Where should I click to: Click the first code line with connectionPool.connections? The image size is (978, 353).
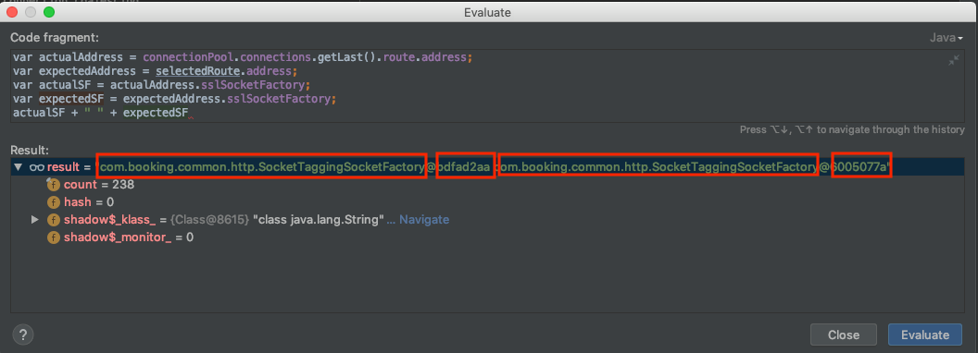coord(243,57)
